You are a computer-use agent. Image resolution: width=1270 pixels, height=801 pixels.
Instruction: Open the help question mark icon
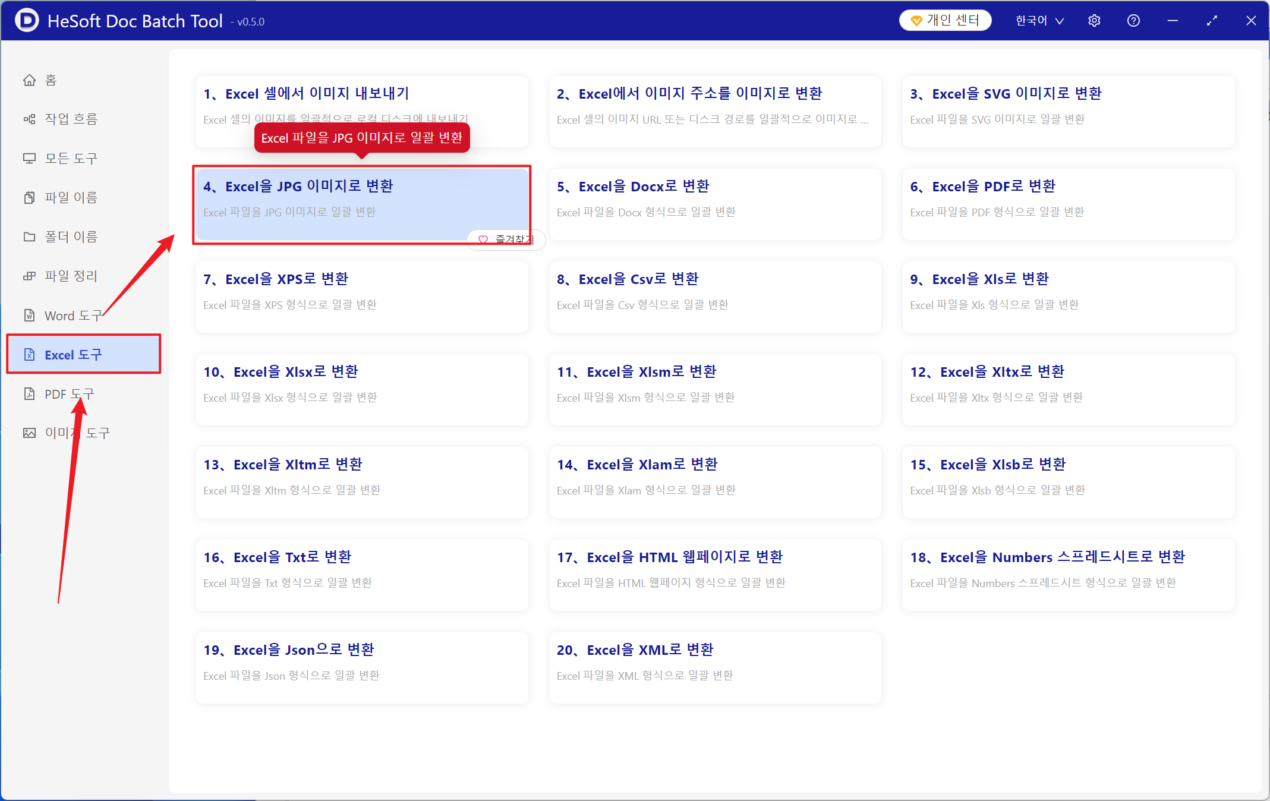tap(1133, 21)
